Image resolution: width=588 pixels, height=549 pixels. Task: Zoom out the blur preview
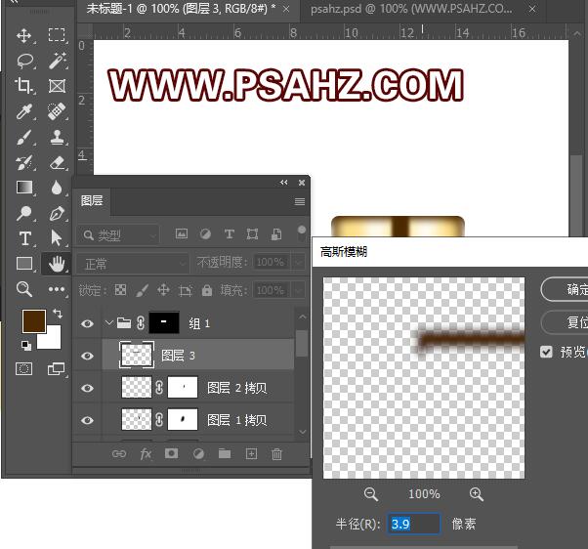370,494
